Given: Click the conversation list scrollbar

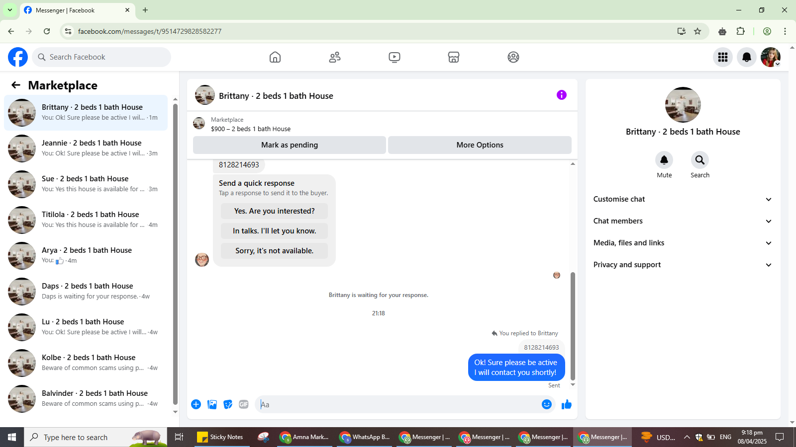Looking at the screenshot, I should coord(175,253).
